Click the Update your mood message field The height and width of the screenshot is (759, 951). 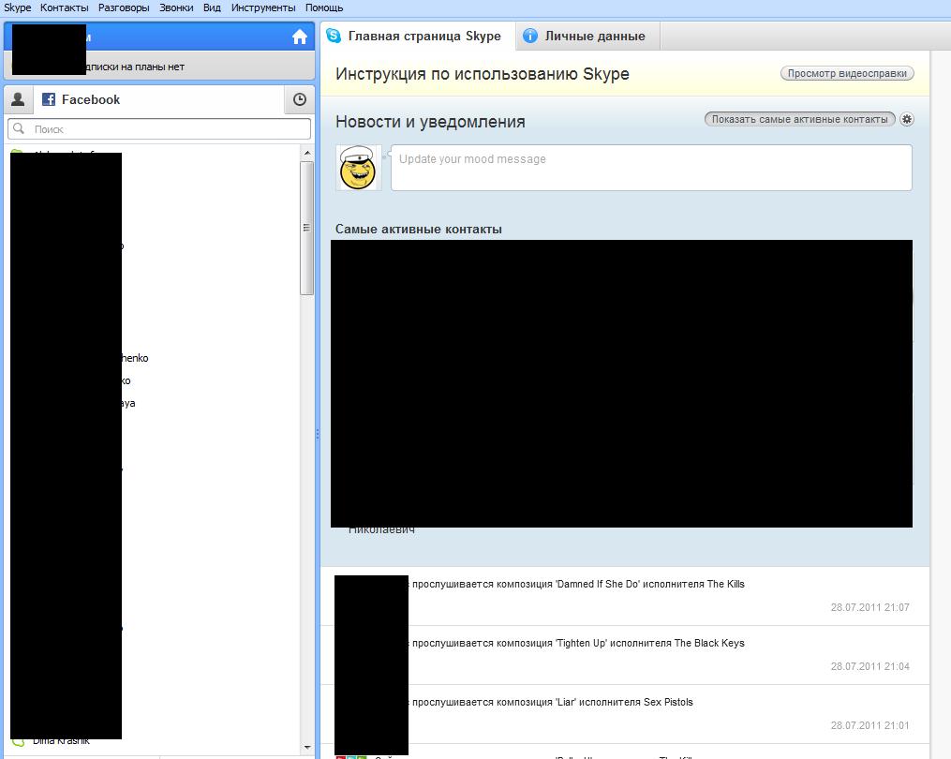tap(650, 168)
